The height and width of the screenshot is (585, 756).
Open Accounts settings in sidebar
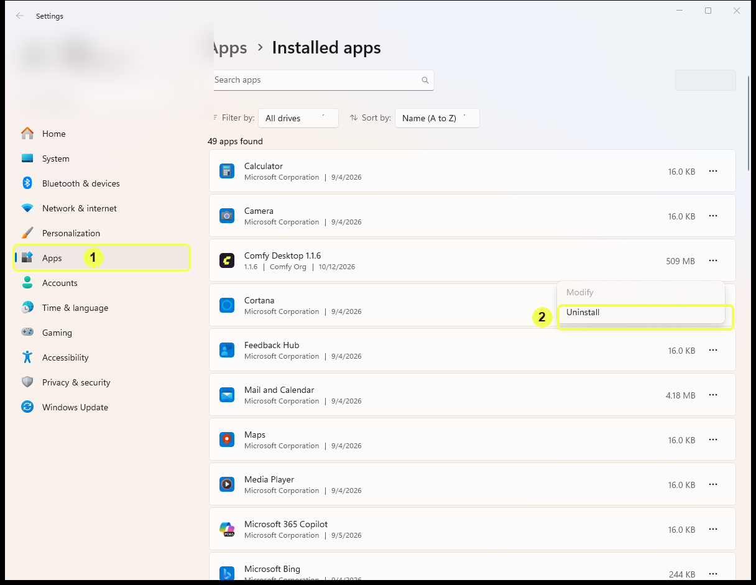click(x=101, y=283)
